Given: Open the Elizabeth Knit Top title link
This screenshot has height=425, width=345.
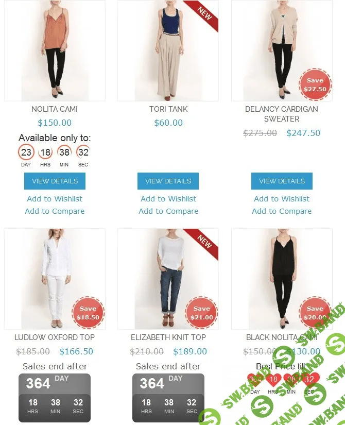Looking at the screenshot, I should [x=168, y=337].
